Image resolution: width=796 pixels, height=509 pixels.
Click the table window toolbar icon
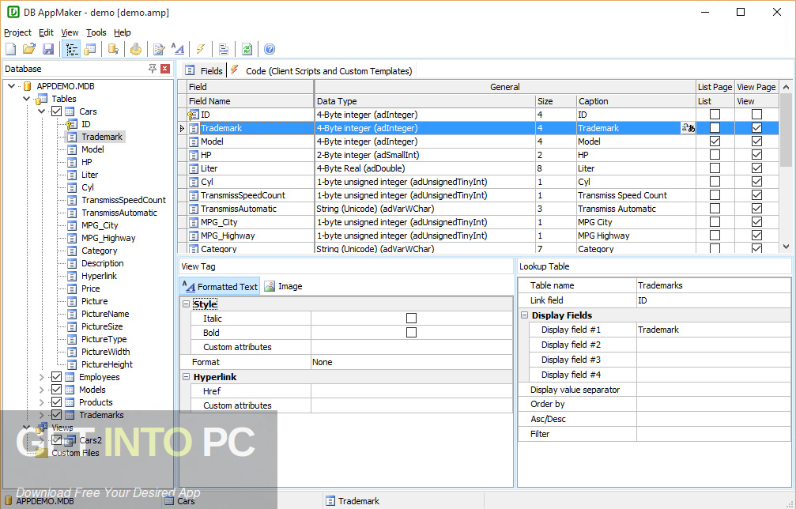click(90, 49)
